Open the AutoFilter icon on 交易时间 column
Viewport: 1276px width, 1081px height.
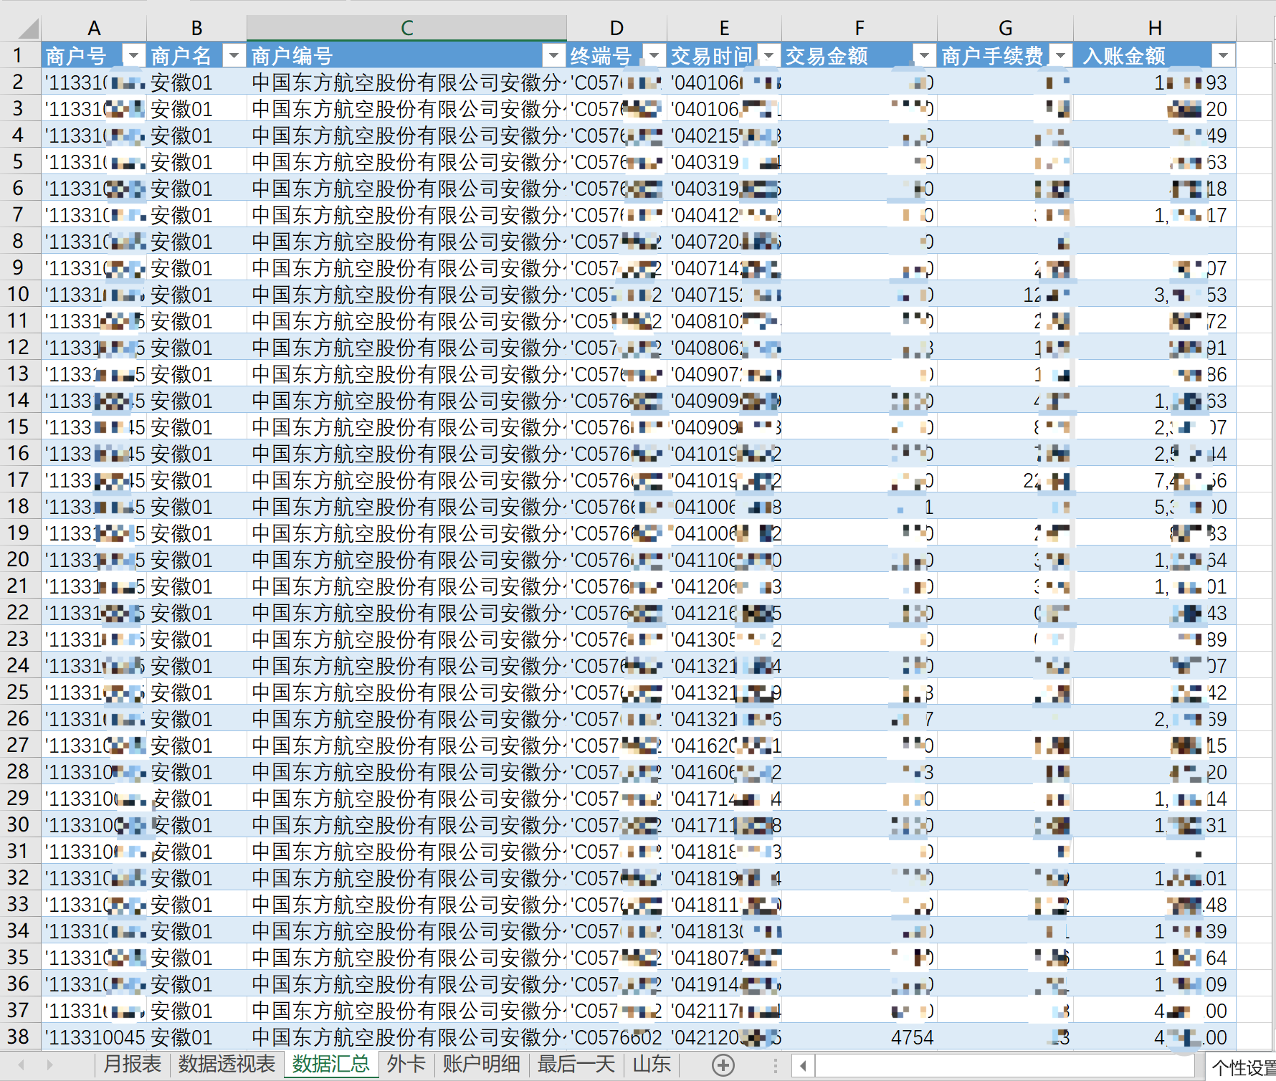766,54
